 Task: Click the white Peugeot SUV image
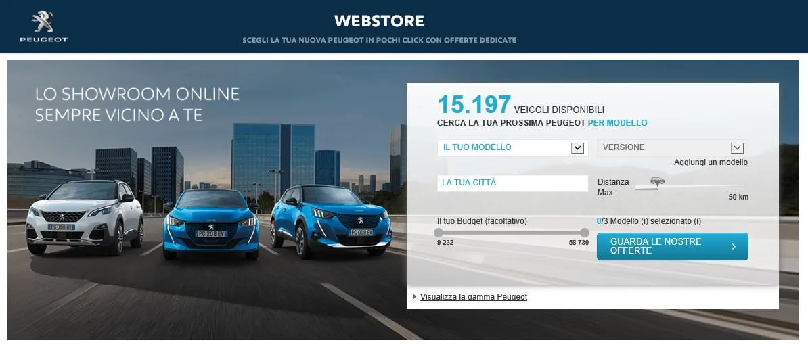[85, 216]
